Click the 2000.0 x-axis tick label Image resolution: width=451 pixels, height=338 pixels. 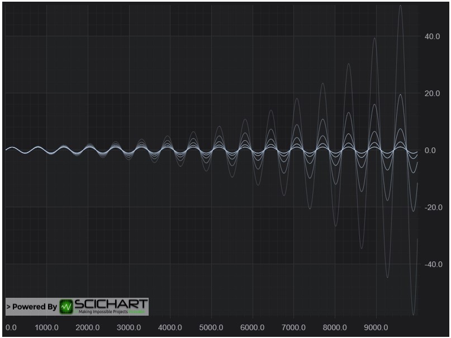click(88, 327)
